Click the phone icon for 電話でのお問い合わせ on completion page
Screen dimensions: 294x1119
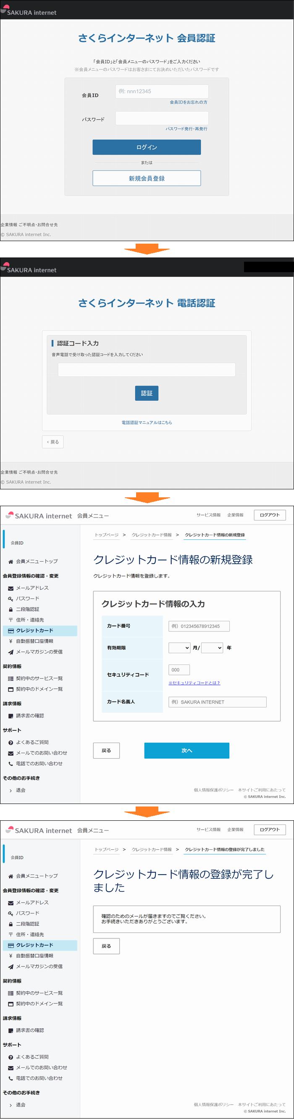coord(11,1078)
